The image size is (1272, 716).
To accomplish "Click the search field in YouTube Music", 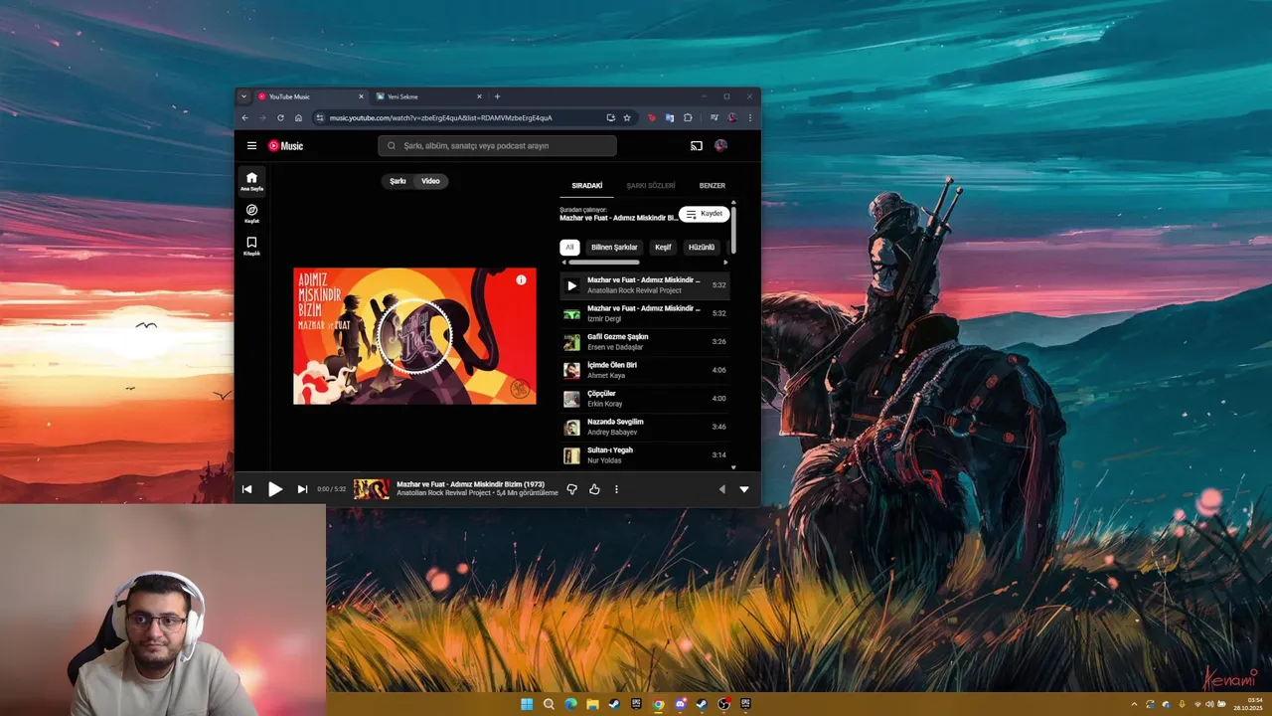I will coord(497,146).
